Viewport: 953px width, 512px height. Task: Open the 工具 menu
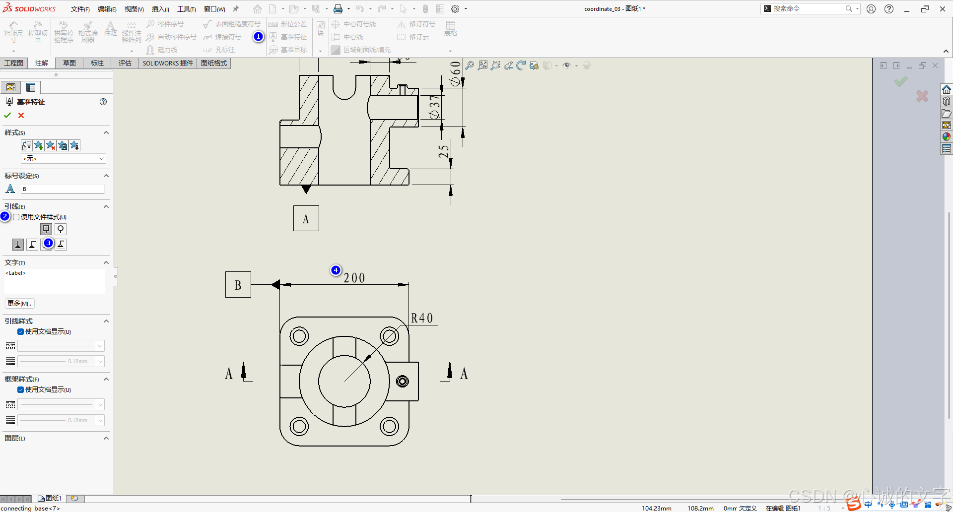pos(187,9)
